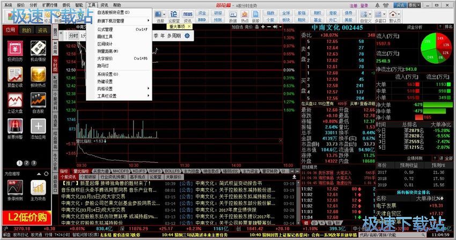Select 自选股板块设置 menu entry
This screenshot has width=456, height=240.
[119, 12]
